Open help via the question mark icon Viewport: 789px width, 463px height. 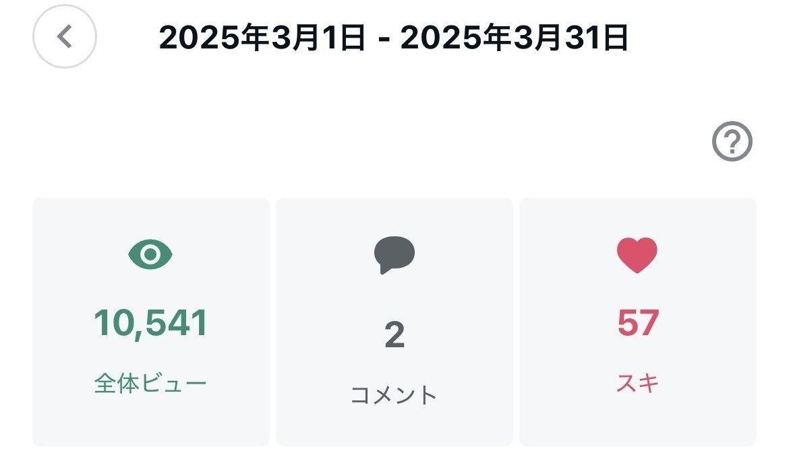[732, 143]
